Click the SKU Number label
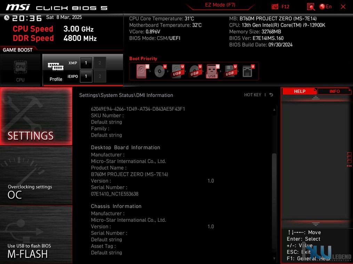This screenshot has width=353, height=264. pyautogui.click(x=107, y=116)
